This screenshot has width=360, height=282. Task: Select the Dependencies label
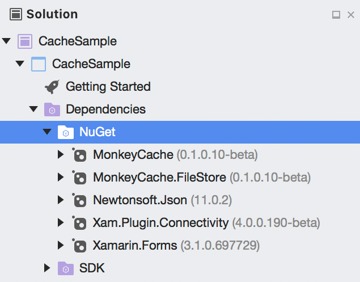point(105,110)
